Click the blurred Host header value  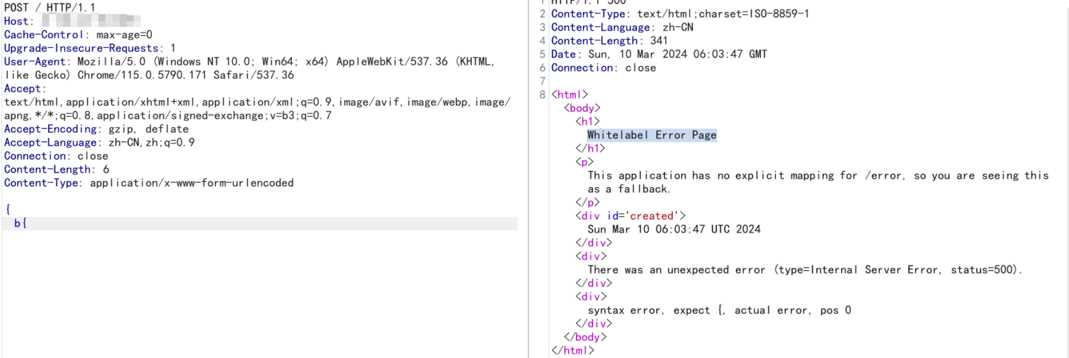[91, 21]
